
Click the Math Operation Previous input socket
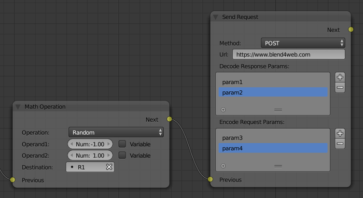[x=13, y=180]
